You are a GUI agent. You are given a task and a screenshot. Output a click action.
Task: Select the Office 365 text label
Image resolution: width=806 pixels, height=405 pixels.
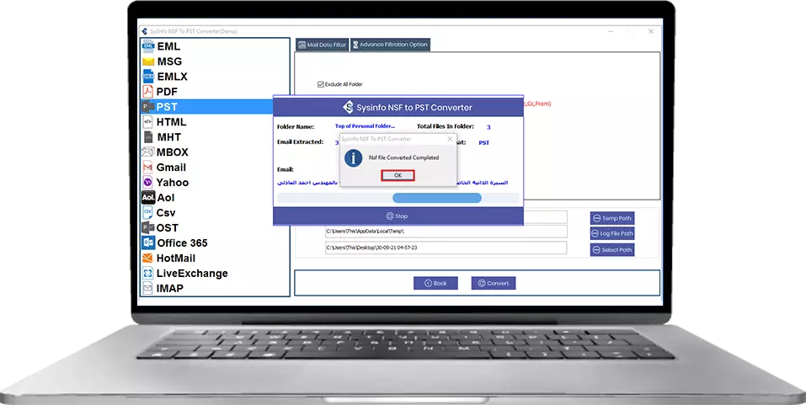point(183,243)
